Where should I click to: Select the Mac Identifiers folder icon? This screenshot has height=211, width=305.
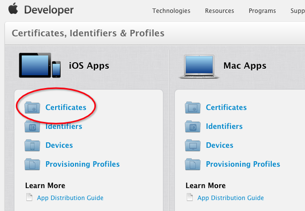[193, 126]
